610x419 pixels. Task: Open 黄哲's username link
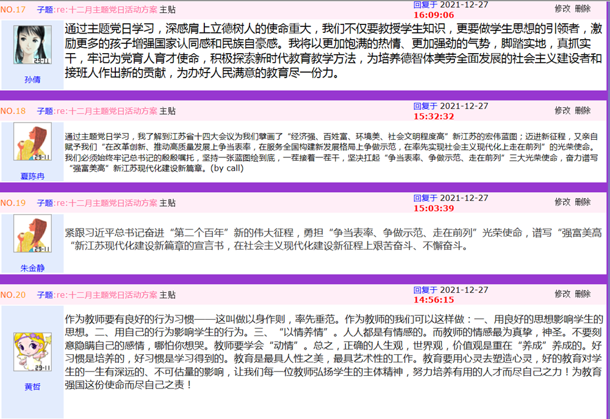pyautogui.click(x=31, y=387)
